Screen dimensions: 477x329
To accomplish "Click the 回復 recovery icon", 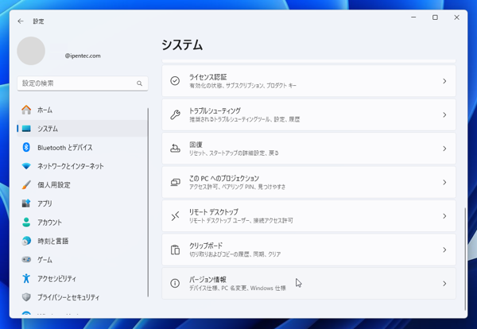I will point(175,149).
